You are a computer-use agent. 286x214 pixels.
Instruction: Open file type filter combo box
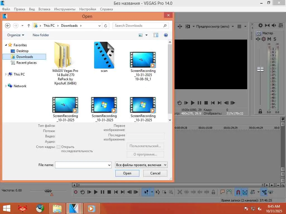141,165
